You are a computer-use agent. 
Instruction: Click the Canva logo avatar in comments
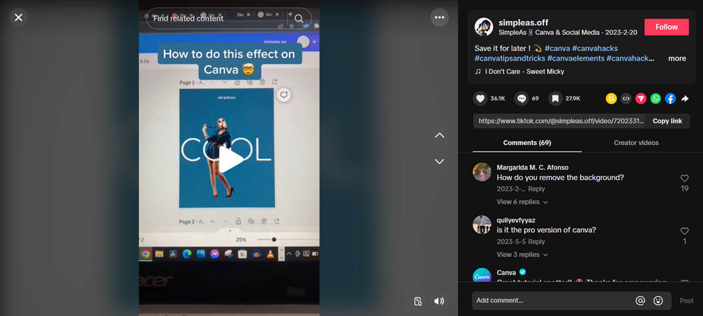tap(482, 275)
